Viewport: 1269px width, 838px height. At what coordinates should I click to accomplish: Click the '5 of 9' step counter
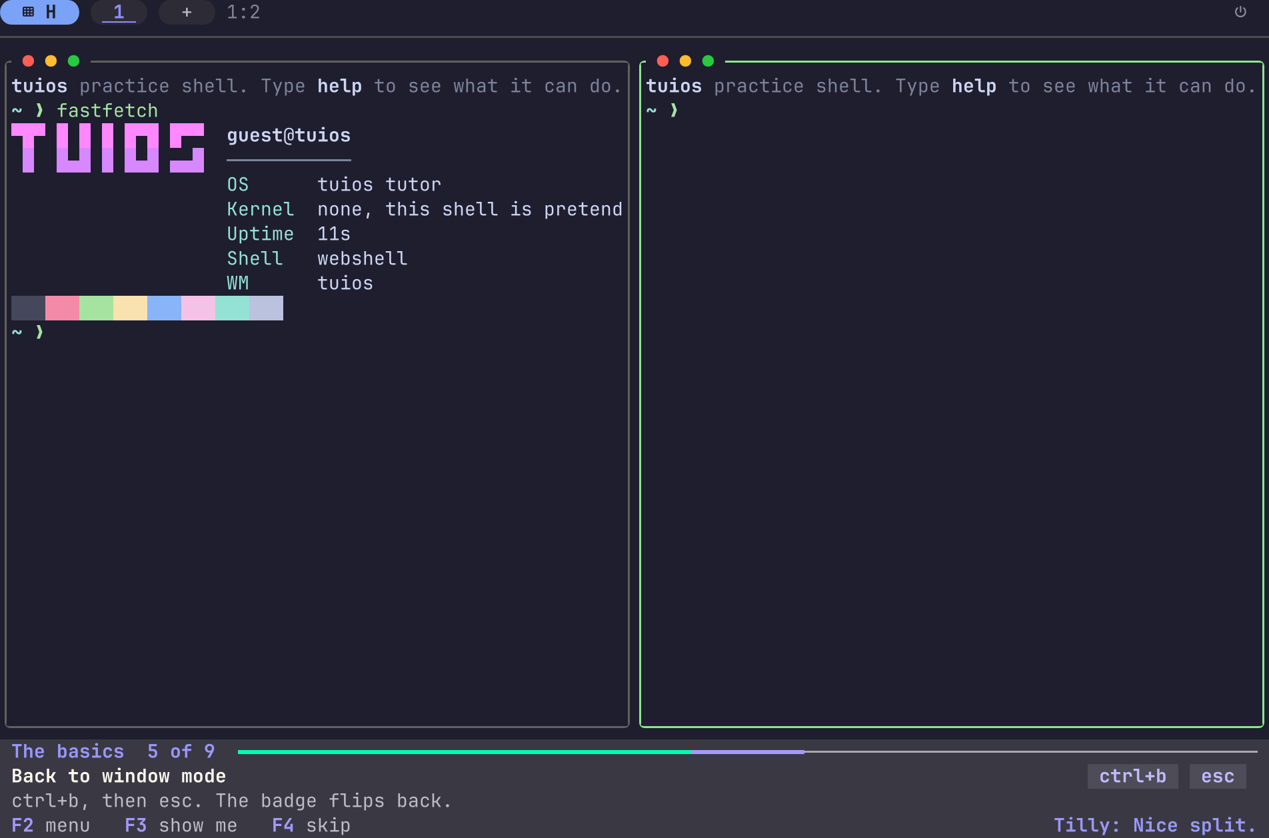[x=181, y=751]
